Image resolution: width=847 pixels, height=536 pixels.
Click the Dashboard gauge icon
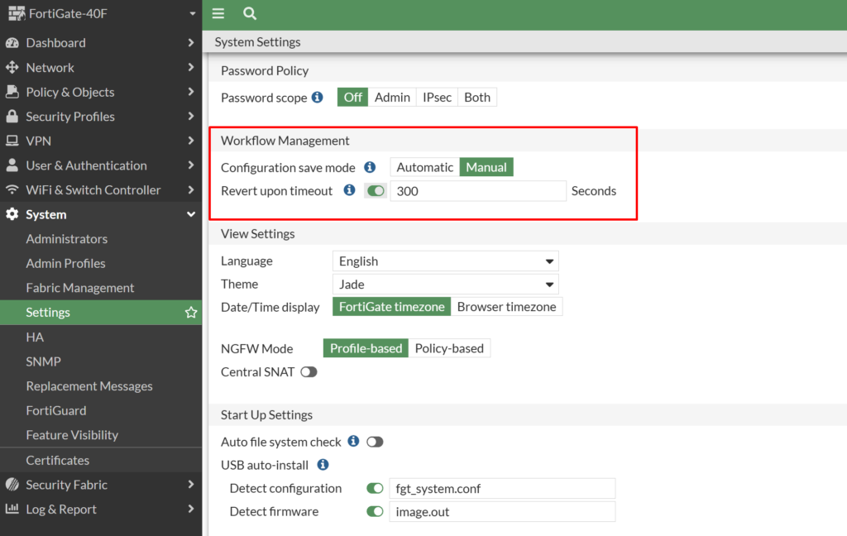[x=12, y=43]
